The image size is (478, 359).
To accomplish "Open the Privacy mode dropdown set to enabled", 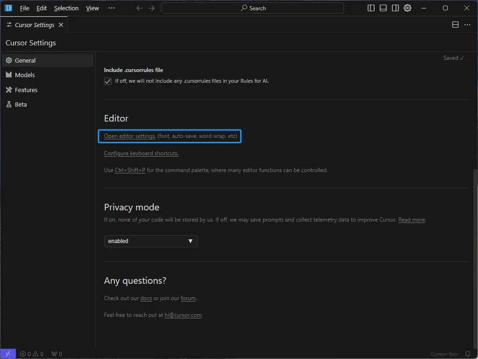I will 151,241.
